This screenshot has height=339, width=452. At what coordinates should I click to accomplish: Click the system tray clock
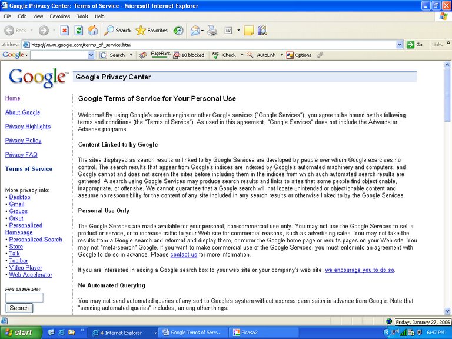(436, 333)
